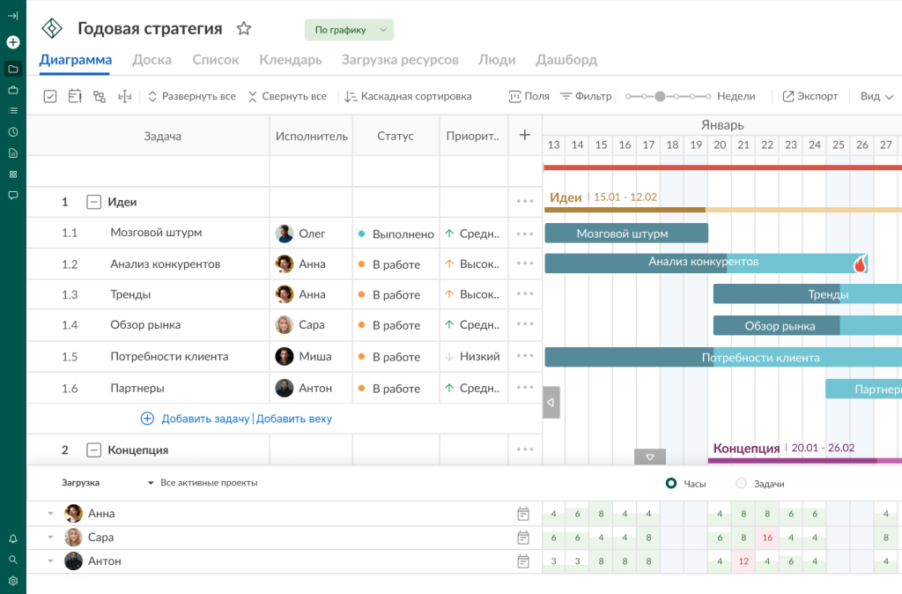The width and height of the screenshot is (902, 594).
Task: Click the Экспорт button
Action: coord(810,97)
